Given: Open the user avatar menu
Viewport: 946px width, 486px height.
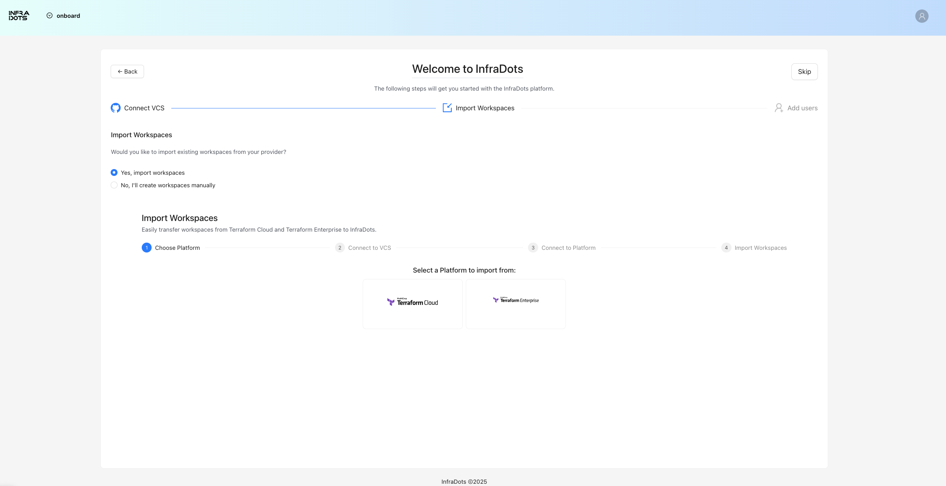Looking at the screenshot, I should [921, 16].
